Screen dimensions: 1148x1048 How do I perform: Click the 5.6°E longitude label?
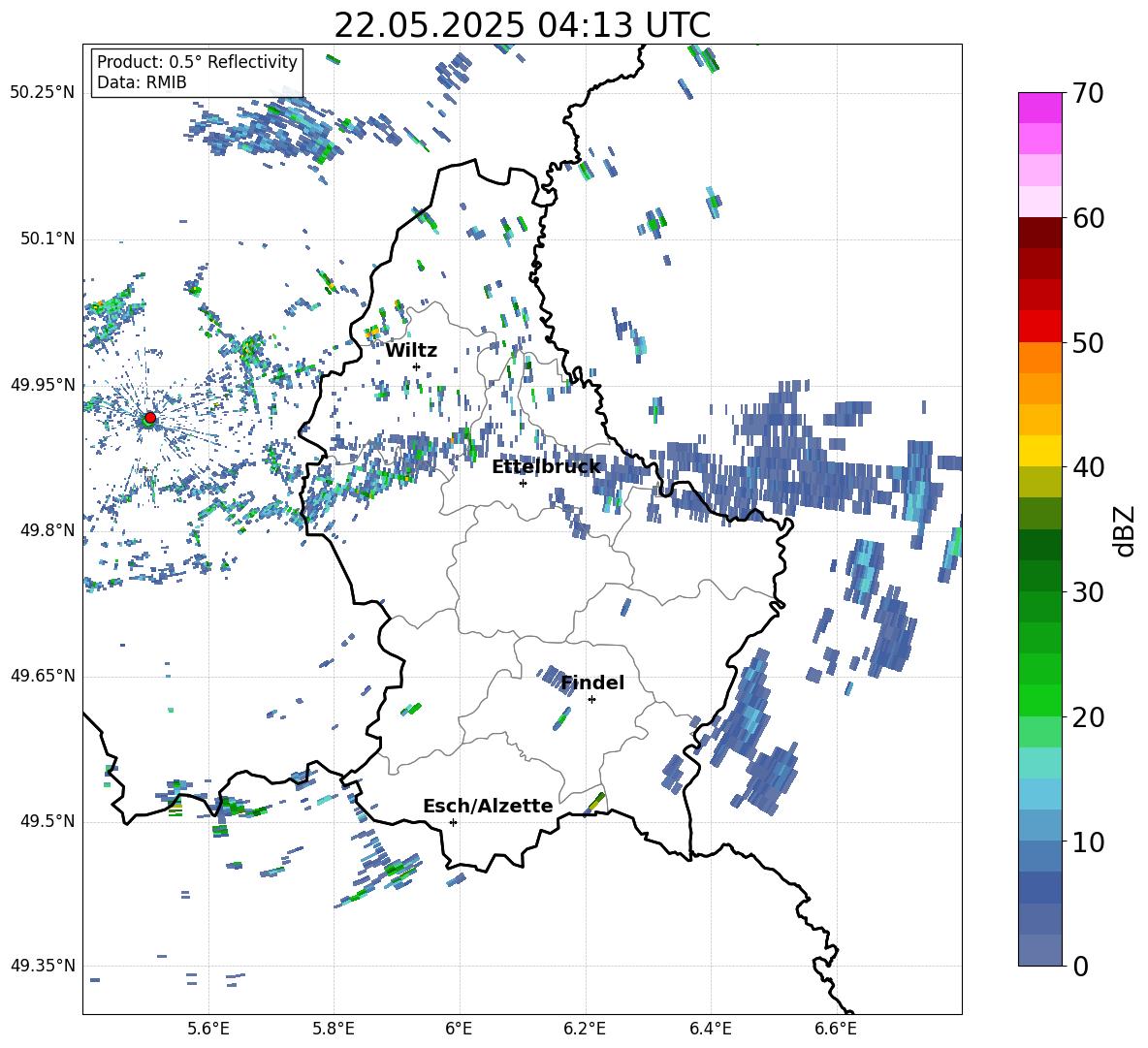click(208, 1029)
